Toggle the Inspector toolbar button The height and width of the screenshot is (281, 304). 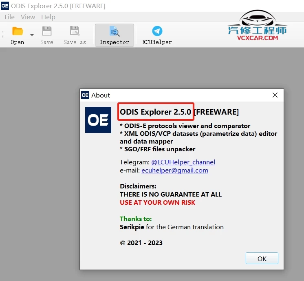point(115,35)
